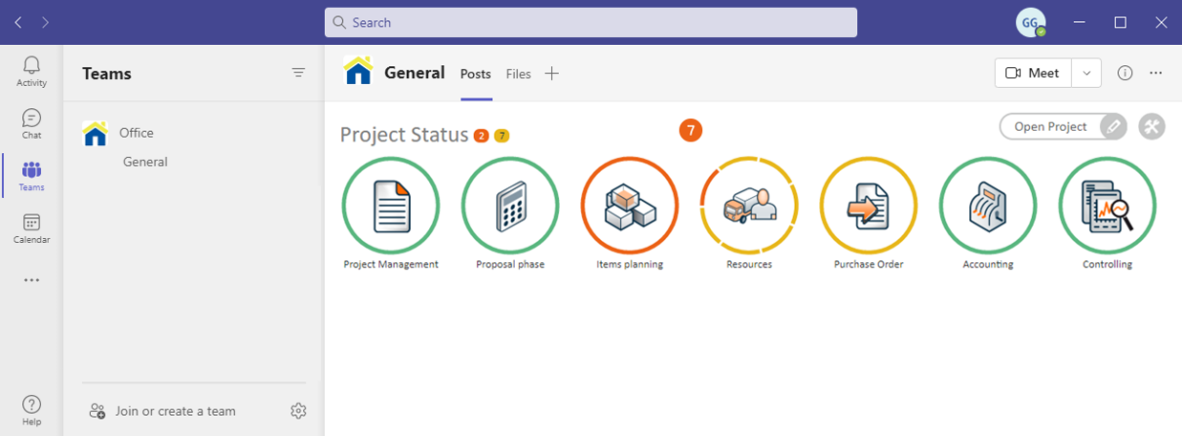
Task: Open the Items planning boxes icon
Action: (x=629, y=206)
